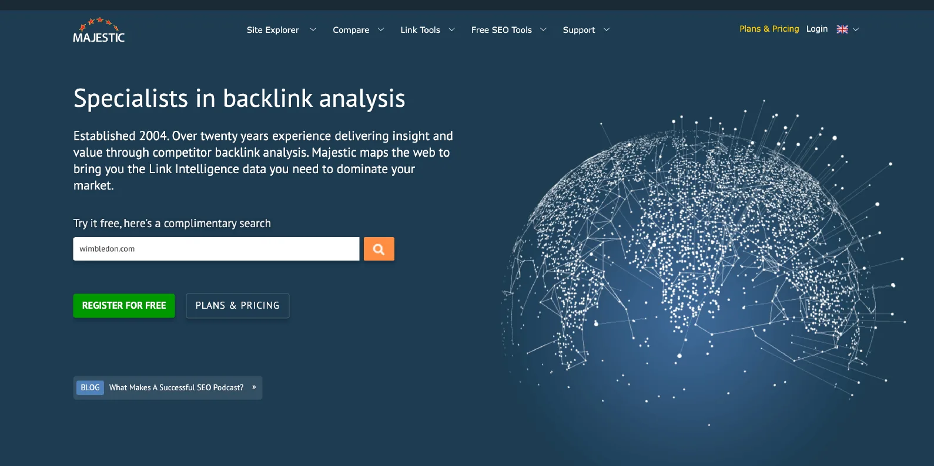934x466 pixels.
Task: Click the Login link
Action: pos(817,29)
